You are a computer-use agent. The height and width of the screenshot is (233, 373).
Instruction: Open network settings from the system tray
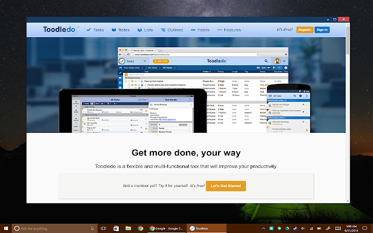[311, 228]
